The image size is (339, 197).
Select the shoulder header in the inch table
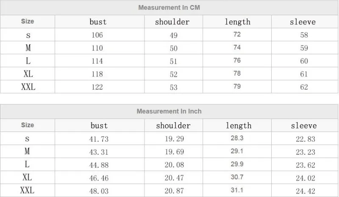(173, 126)
